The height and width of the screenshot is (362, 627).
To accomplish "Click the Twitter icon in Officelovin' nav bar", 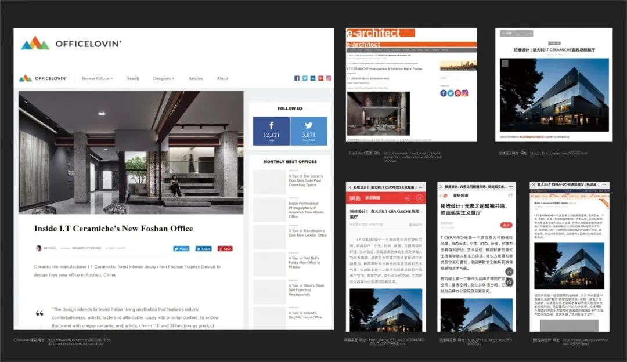I will [x=305, y=78].
